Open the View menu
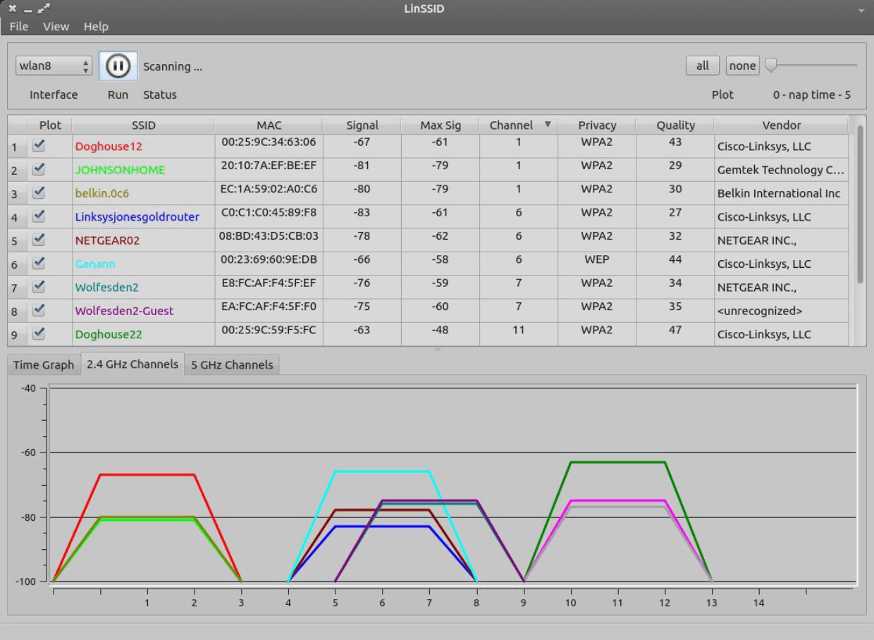 (x=56, y=27)
